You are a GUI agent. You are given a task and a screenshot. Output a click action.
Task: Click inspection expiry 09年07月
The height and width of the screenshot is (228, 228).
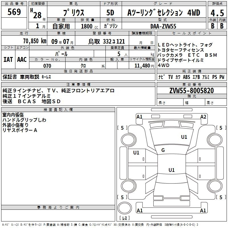[62, 42]
